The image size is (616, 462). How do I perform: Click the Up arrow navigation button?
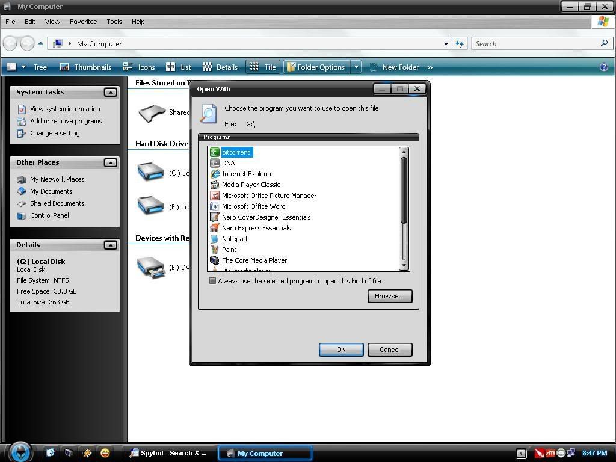click(40, 43)
